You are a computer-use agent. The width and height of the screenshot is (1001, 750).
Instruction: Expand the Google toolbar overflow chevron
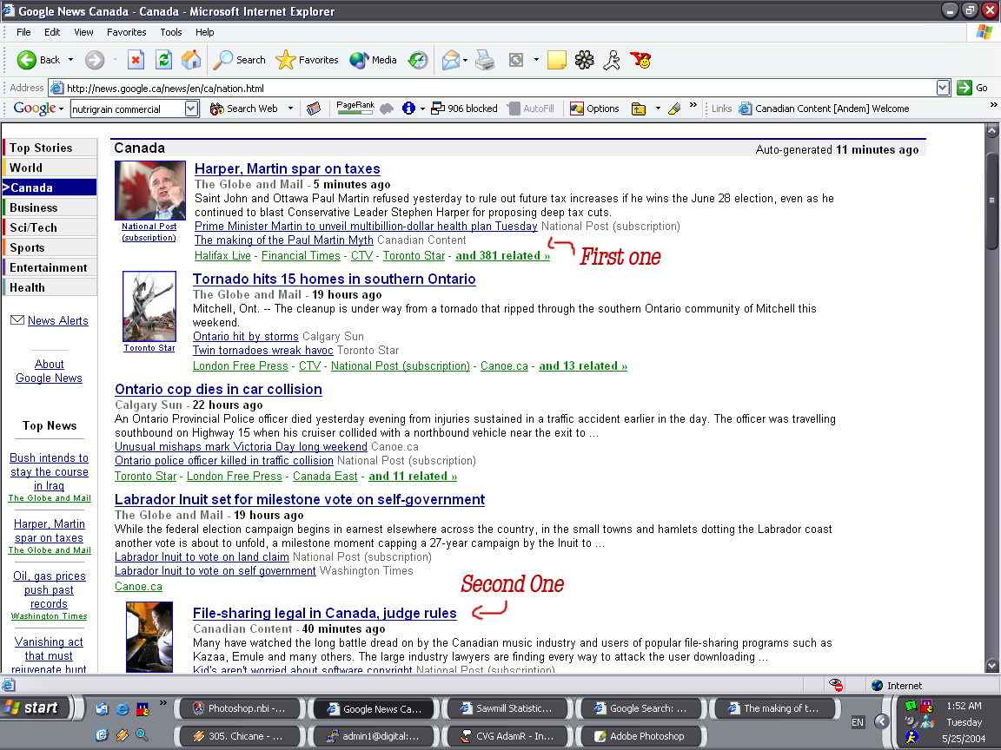693,105
